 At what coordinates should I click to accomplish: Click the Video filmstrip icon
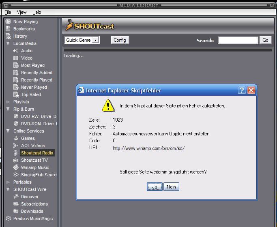(x=16, y=58)
